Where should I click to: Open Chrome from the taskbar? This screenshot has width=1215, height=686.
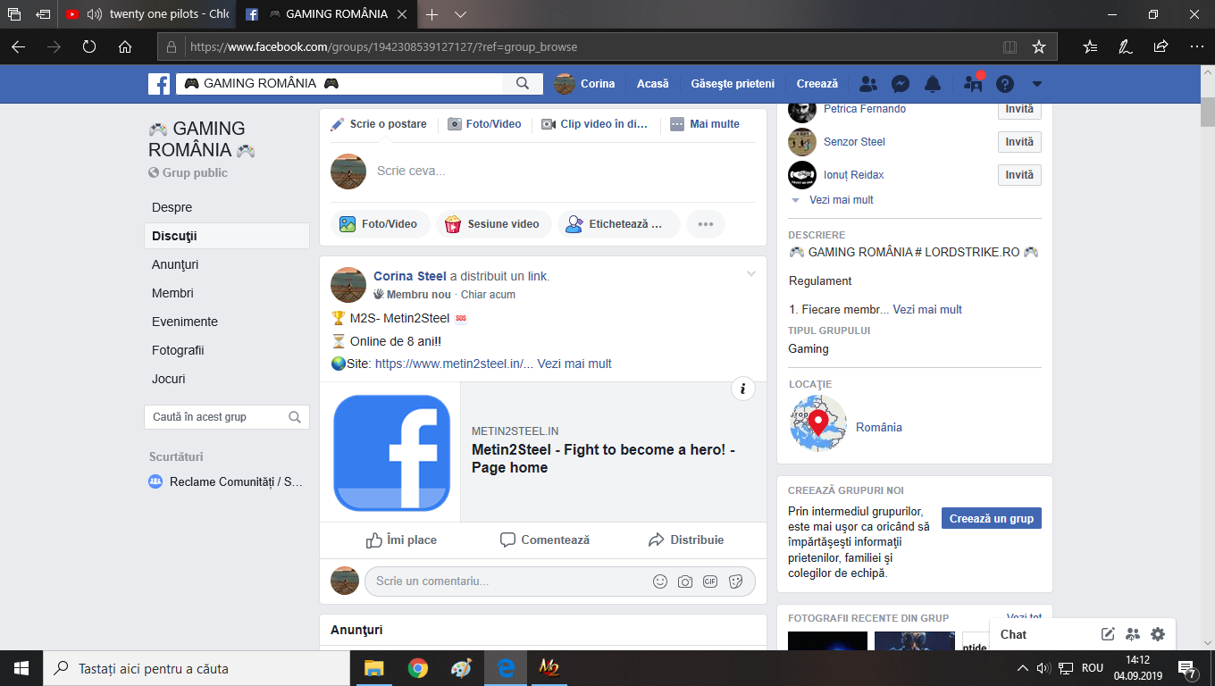417,668
